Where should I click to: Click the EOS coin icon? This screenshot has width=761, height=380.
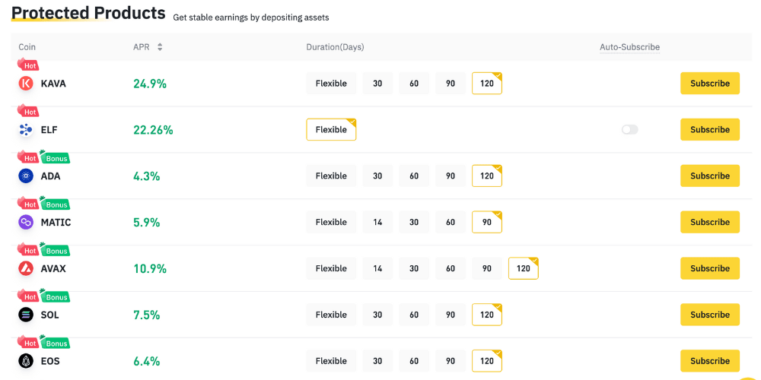26,361
